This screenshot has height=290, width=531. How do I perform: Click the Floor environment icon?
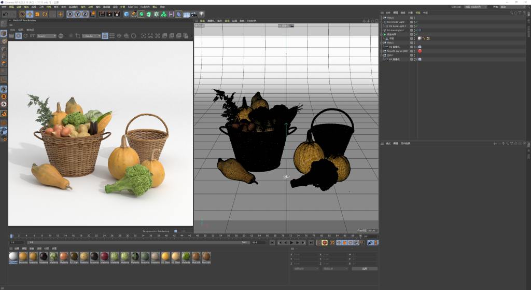(186, 14)
